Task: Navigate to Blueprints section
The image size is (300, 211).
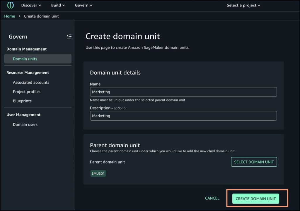Action: (22, 101)
